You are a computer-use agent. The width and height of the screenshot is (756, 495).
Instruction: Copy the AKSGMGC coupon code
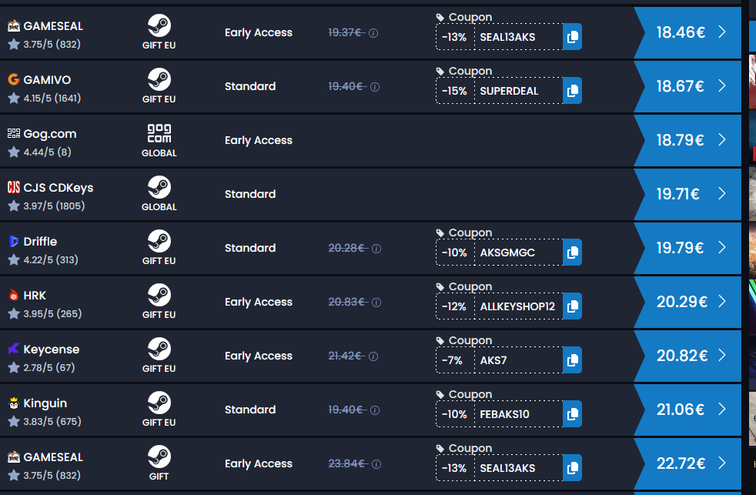click(572, 253)
